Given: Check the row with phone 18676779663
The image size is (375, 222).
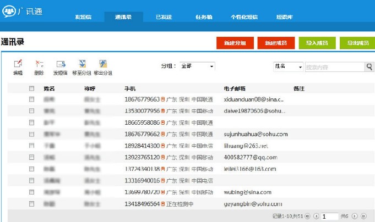Looking at the screenshot, I should coord(31,99).
